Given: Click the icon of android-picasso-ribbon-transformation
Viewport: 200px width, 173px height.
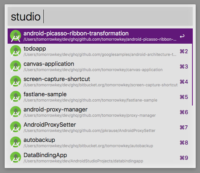Looking at the screenshot, I should (15, 36).
